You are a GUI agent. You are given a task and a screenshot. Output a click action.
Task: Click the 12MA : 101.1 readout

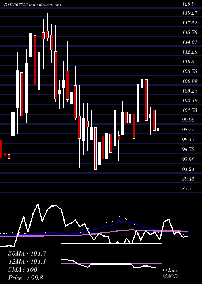[27, 262]
